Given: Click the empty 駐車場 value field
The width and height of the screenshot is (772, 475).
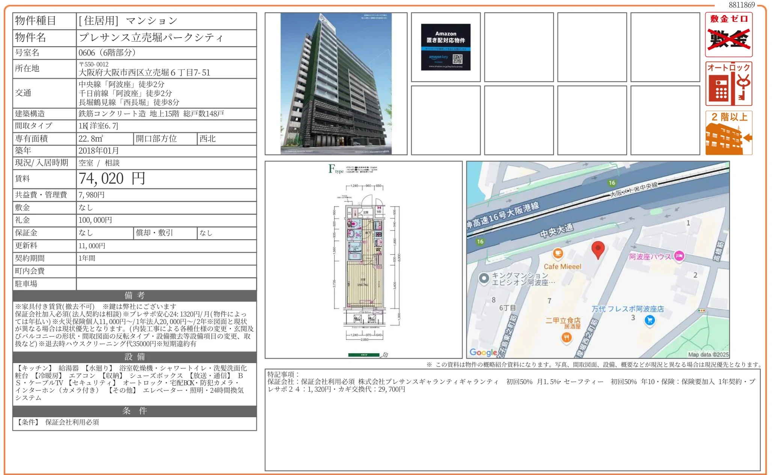Looking at the screenshot, I should pos(166,284).
